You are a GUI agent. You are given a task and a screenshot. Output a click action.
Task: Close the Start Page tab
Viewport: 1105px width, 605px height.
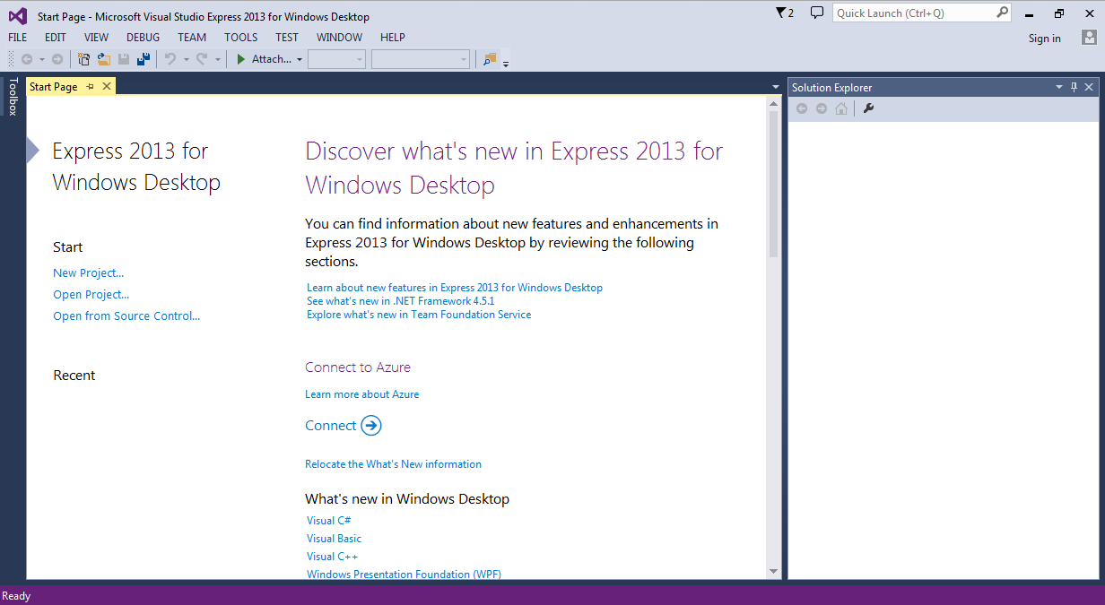point(107,86)
